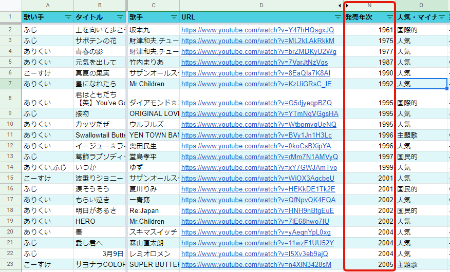Select cell containing 坂本九

(x=153, y=30)
